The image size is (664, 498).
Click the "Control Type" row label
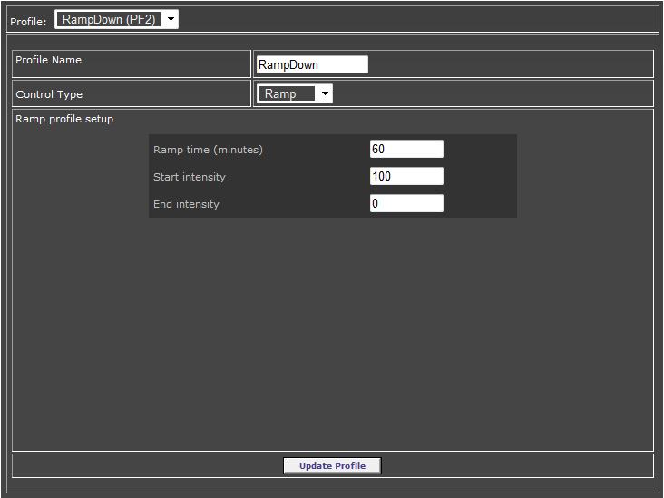click(49, 94)
